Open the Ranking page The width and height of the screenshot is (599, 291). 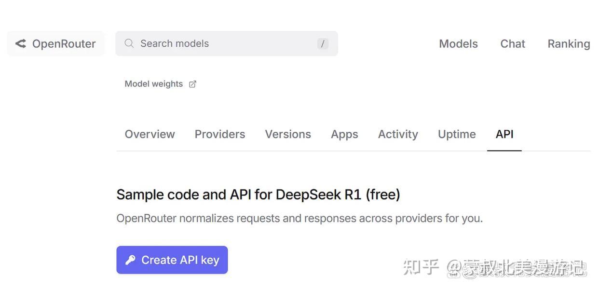[x=569, y=43]
